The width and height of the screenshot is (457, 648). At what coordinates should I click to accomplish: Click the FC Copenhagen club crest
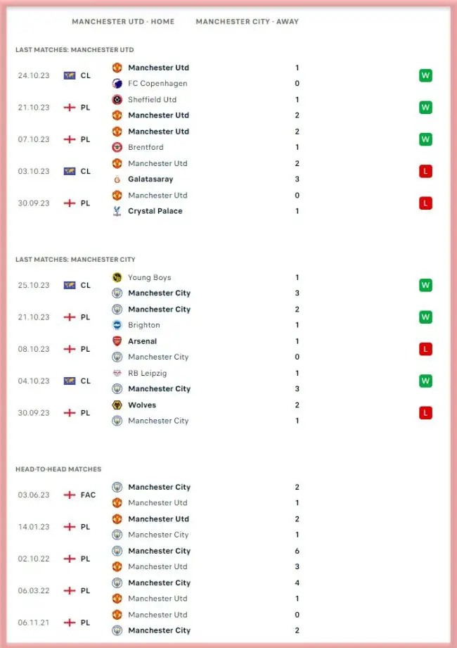coord(117,84)
